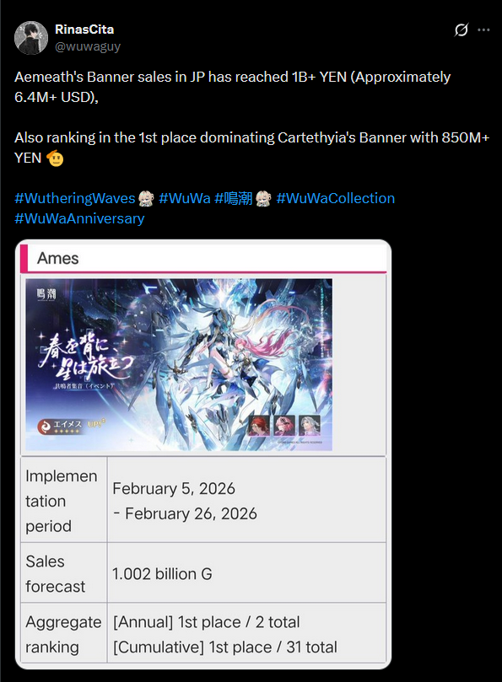Click the gray-haired character portrait in the banner
This screenshot has height=682, width=502.
(310, 426)
